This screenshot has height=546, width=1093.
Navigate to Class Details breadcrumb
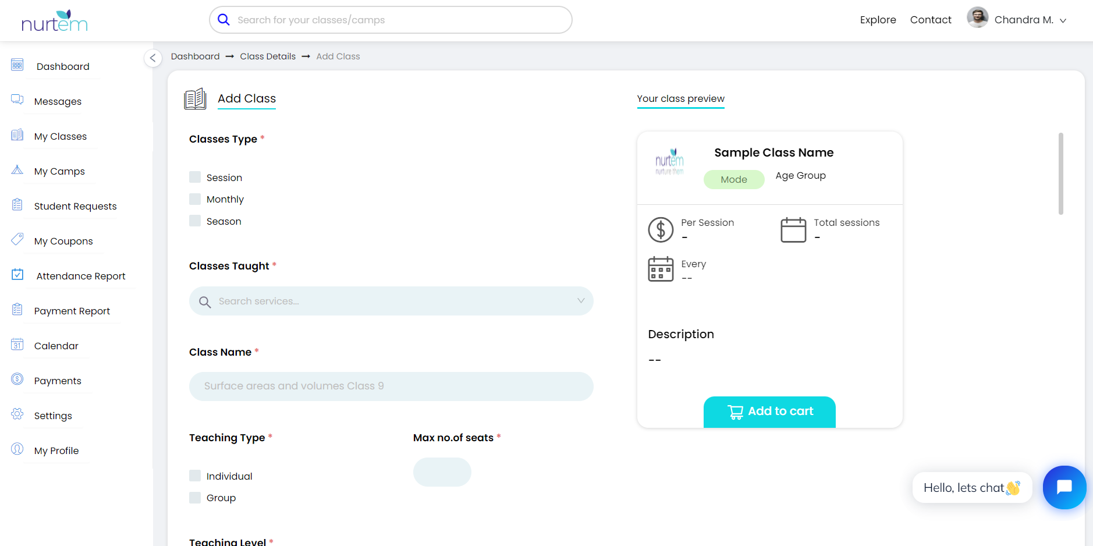[x=268, y=56]
